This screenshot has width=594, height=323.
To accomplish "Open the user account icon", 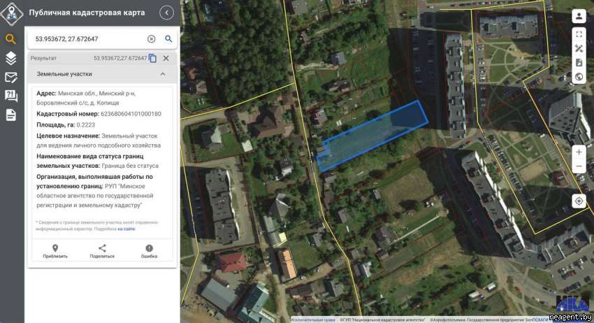I will pos(579,17).
